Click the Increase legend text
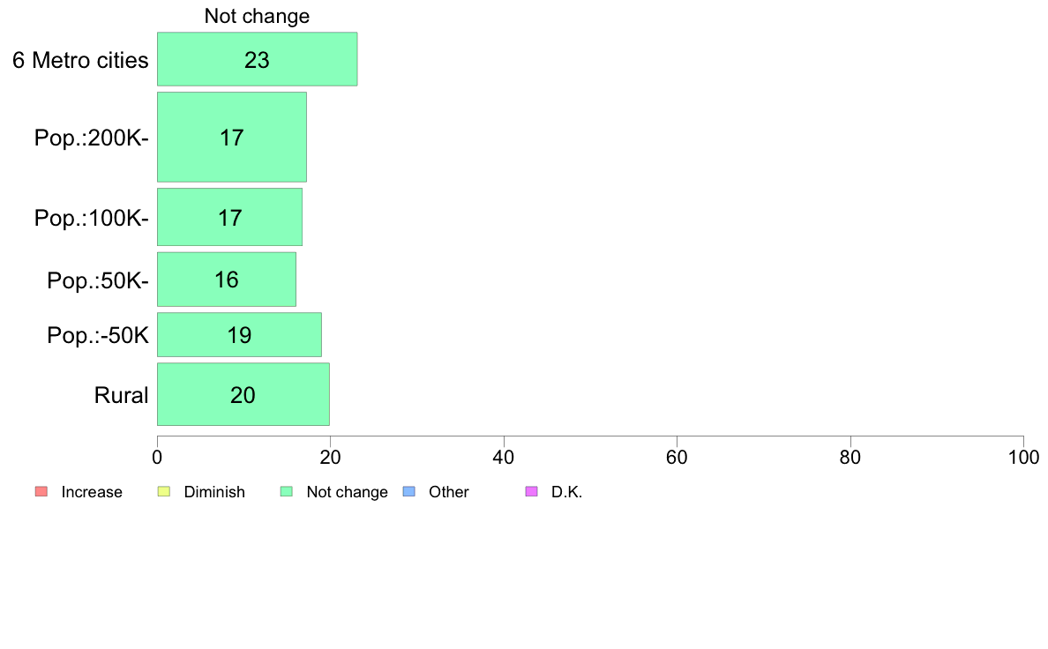This screenshot has width=1048, height=649. [92, 492]
